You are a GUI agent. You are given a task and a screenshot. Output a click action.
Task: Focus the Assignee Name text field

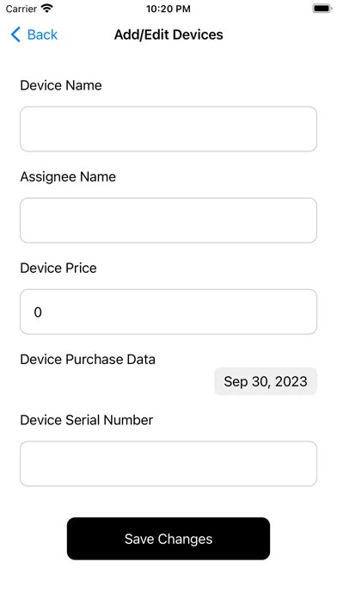coord(168,220)
